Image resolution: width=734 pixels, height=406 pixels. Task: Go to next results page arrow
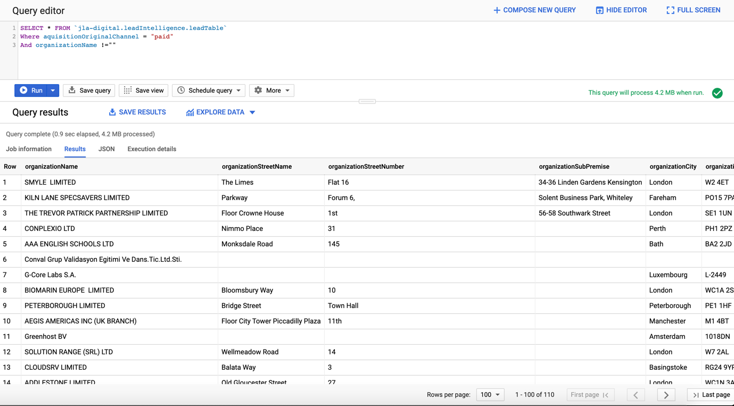coord(666,395)
